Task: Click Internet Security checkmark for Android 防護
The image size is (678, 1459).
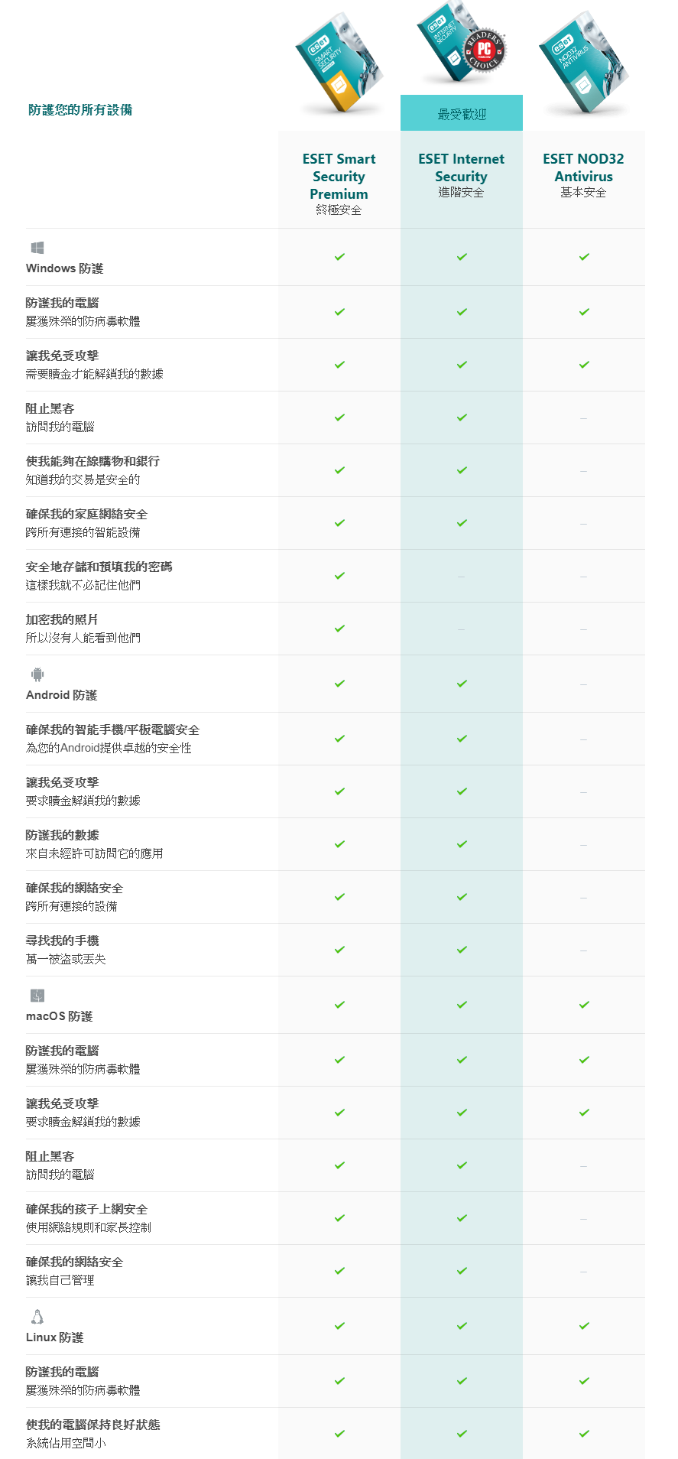Action: (x=462, y=684)
